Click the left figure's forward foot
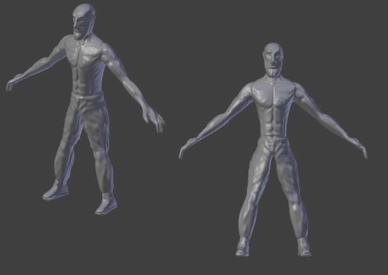The height and width of the screenshot is (275, 388). pyautogui.click(x=106, y=204)
